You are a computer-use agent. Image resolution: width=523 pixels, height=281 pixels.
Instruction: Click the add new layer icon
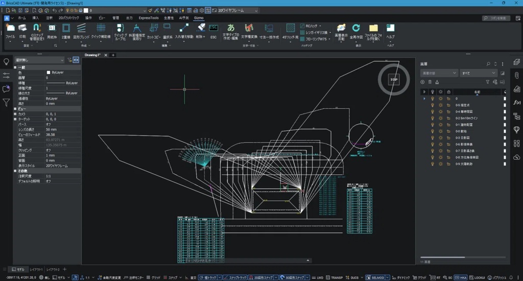[422, 82]
